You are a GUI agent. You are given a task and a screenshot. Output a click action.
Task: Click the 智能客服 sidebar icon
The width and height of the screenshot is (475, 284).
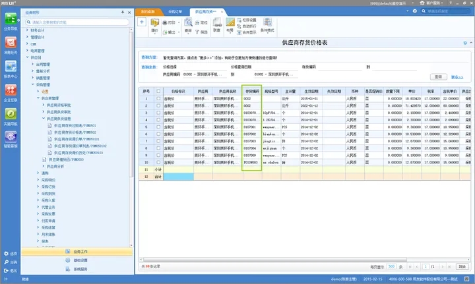(10, 139)
